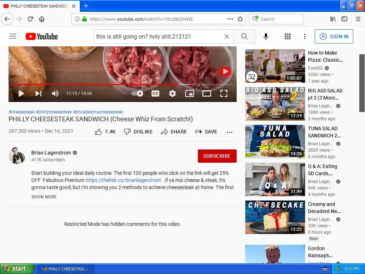This screenshot has width=365, height=274.
Task: Click the SIGN IN button
Action: 334,36
